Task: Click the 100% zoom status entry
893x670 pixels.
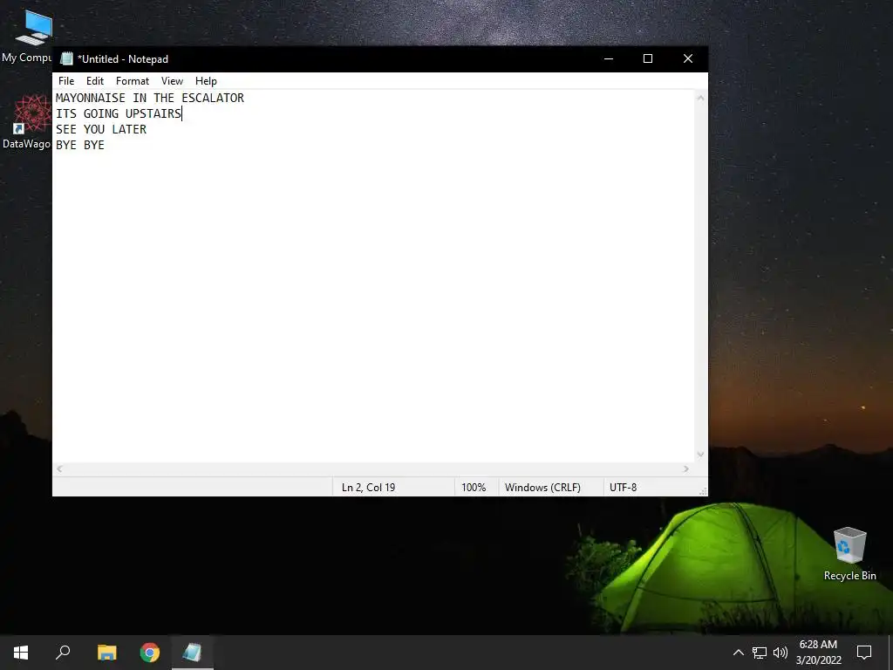Action: click(474, 488)
